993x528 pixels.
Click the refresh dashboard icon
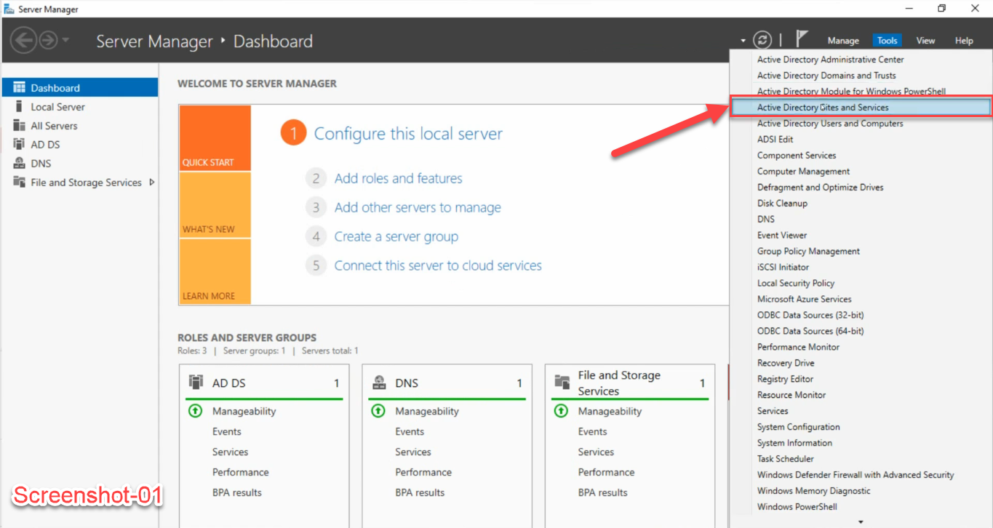pyautogui.click(x=762, y=40)
